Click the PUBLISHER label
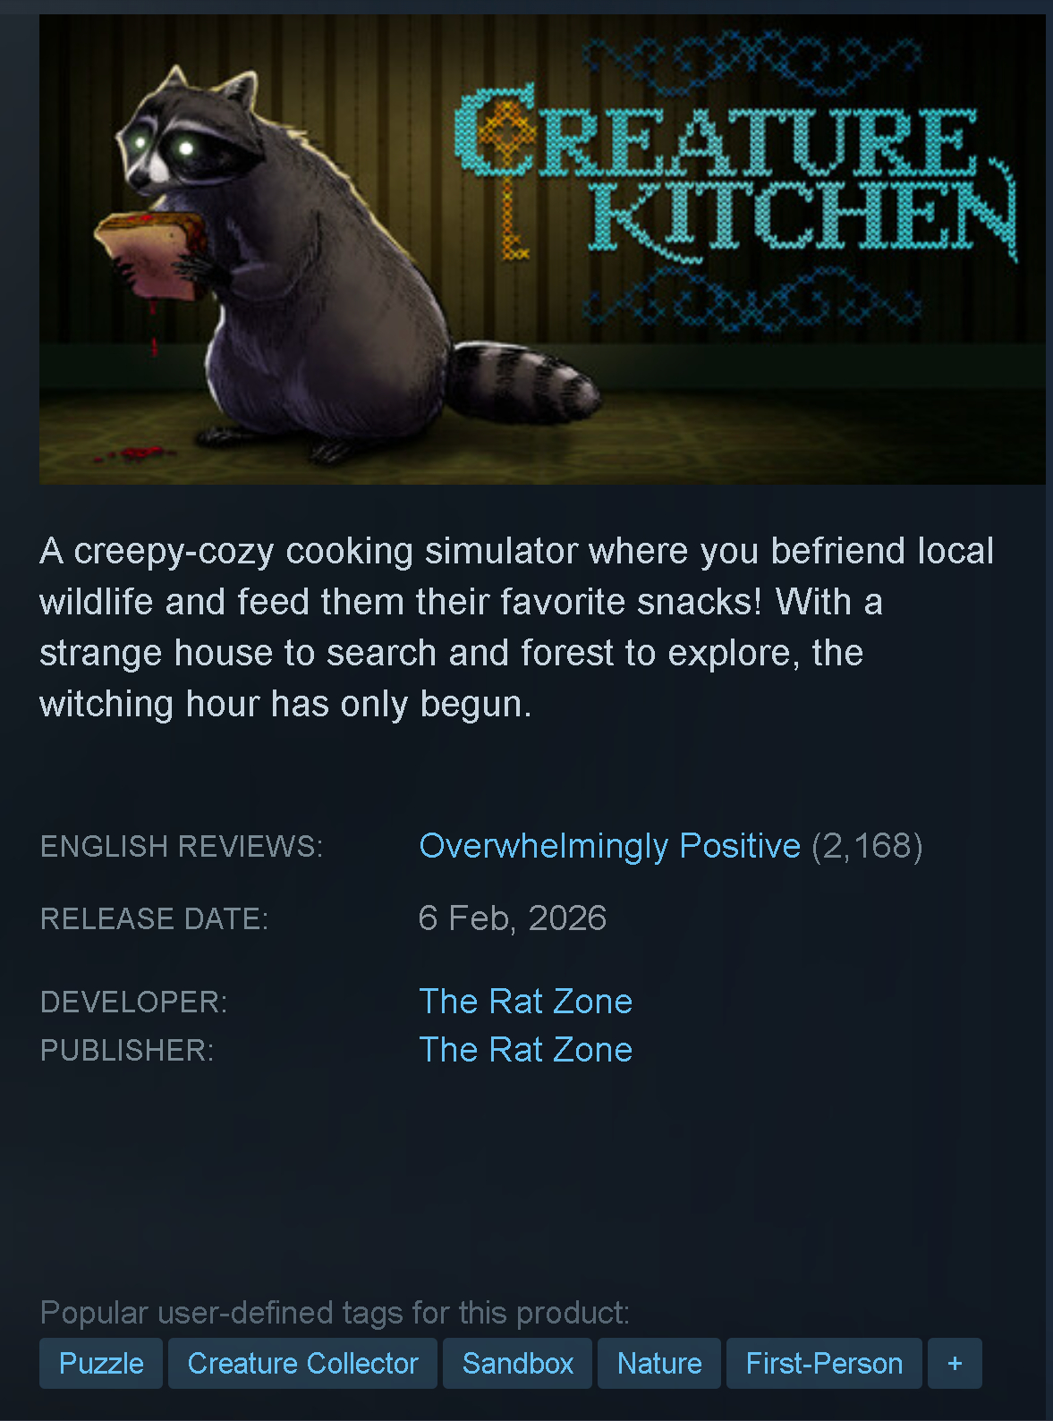Screen dimensions: 1053x1421 coord(127,1050)
